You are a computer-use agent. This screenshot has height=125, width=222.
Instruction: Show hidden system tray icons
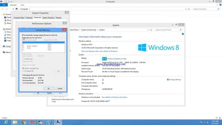click(x=198, y=122)
